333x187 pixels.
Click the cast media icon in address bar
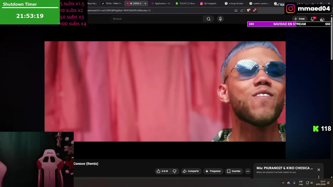pyautogui.click(x=236, y=10)
